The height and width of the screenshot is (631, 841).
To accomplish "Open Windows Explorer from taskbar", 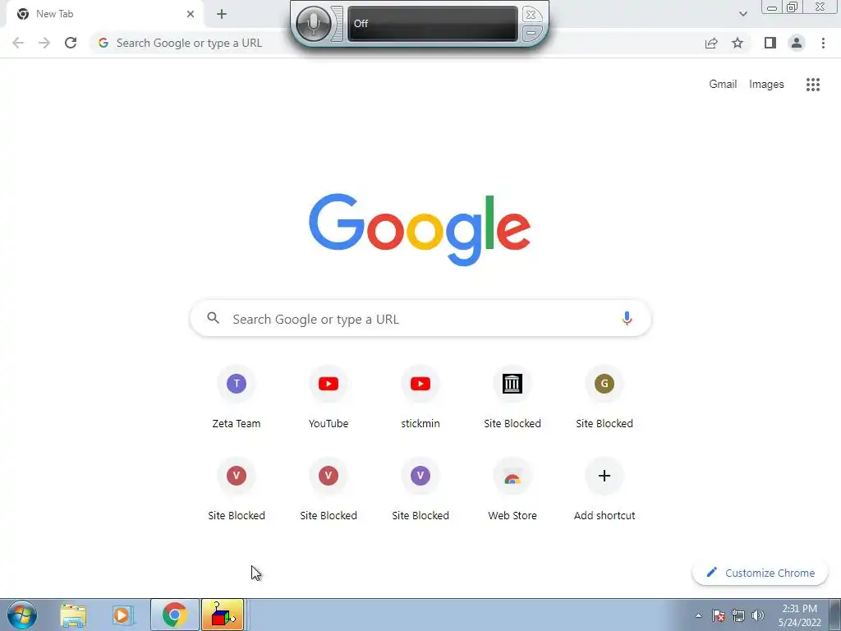I will click(x=73, y=615).
